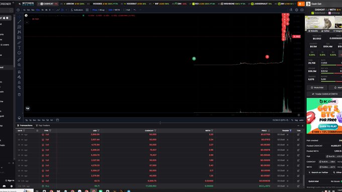Open the indicator templates grid icon

click(87, 10)
